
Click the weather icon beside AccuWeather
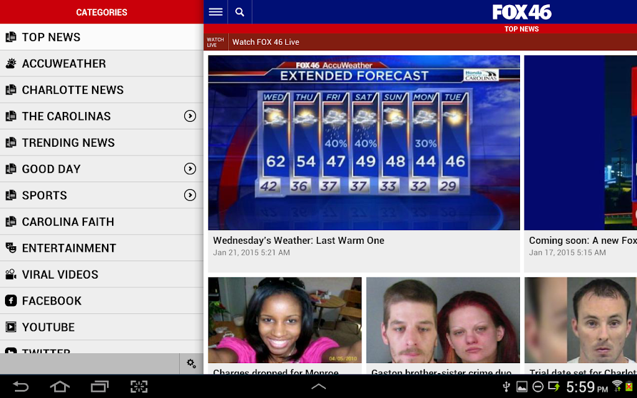click(x=11, y=63)
